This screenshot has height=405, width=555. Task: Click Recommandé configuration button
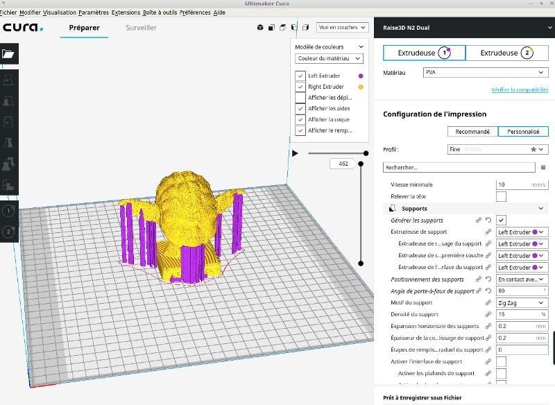coord(472,132)
